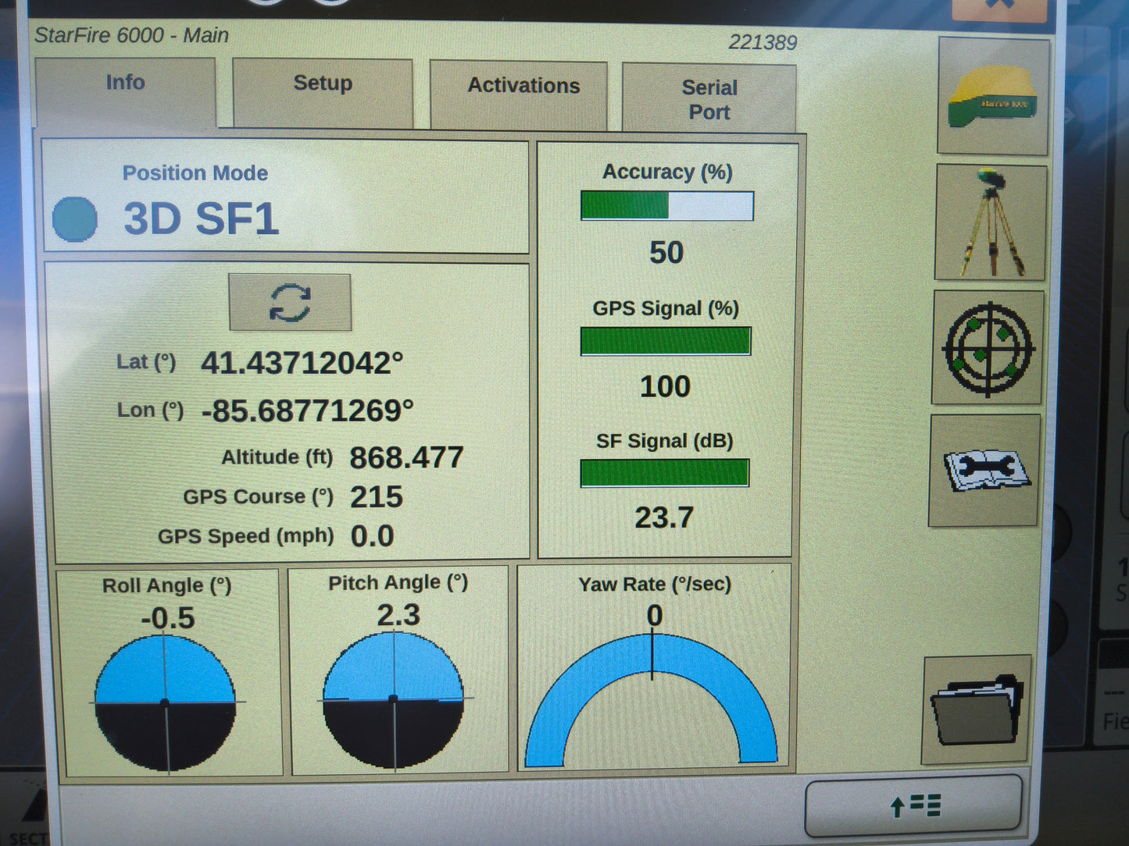Click the blue Position Mode status indicator
The width and height of the screenshot is (1129, 846).
click(75, 219)
